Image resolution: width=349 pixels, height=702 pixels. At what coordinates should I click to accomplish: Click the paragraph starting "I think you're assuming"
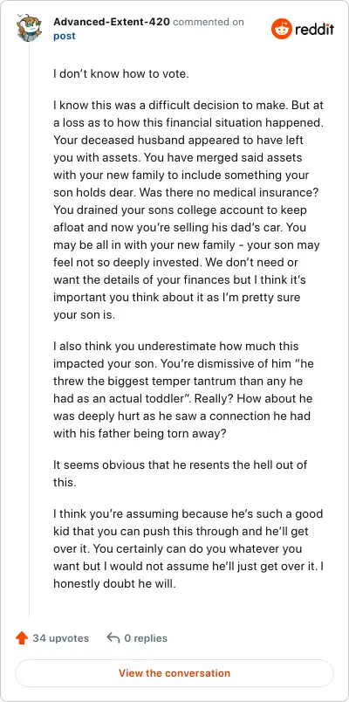(188, 549)
